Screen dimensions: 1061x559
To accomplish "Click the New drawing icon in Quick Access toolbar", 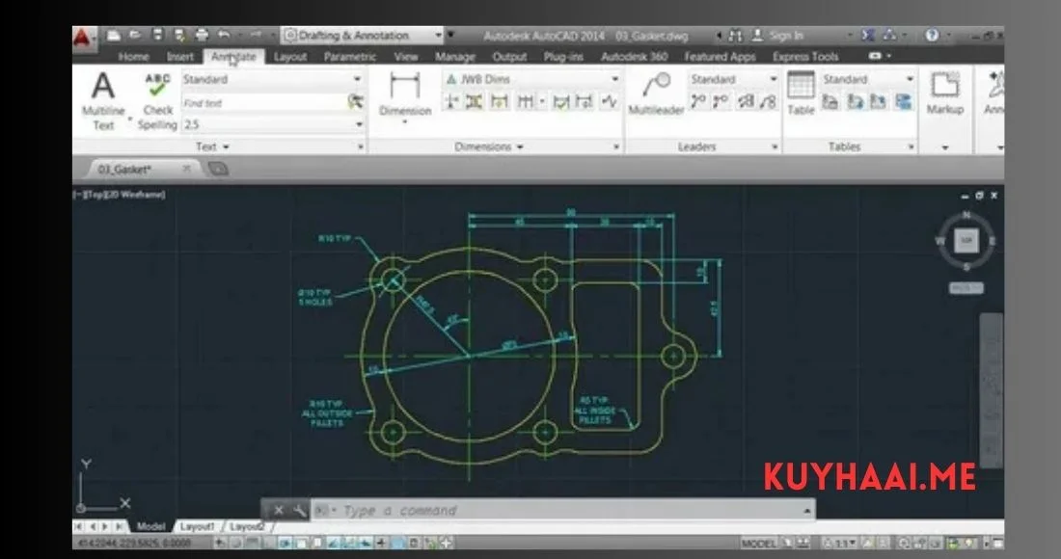I will click(114, 35).
